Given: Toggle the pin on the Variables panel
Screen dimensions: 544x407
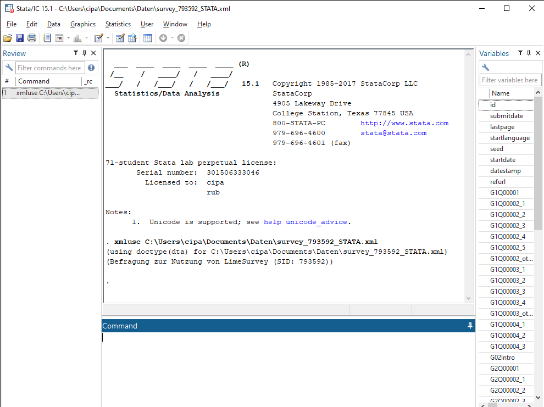Looking at the screenshot, I should pyautogui.click(x=529, y=53).
